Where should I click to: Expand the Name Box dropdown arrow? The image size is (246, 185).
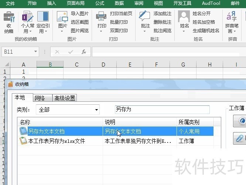(35, 51)
